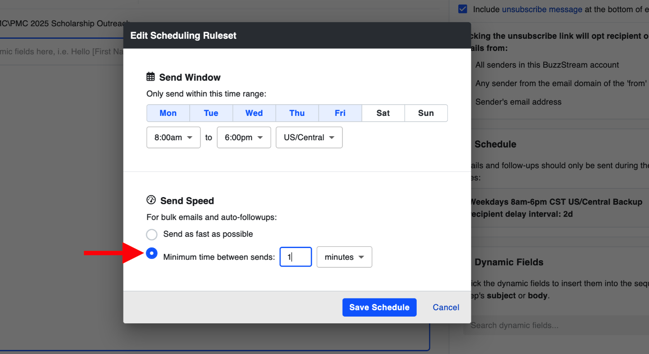Toggle Thursday in the send window

(x=297, y=113)
